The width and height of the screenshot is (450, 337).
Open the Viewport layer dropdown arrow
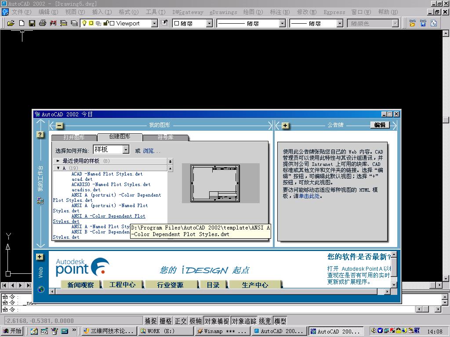click(x=154, y=23)
